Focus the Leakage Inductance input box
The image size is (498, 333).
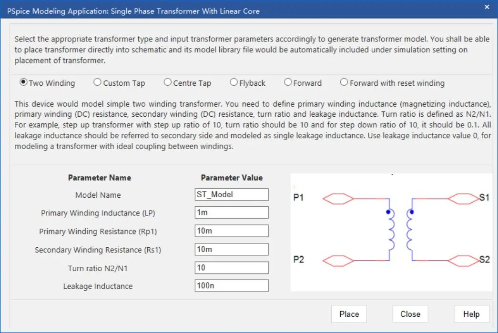(x=232, y=286)
